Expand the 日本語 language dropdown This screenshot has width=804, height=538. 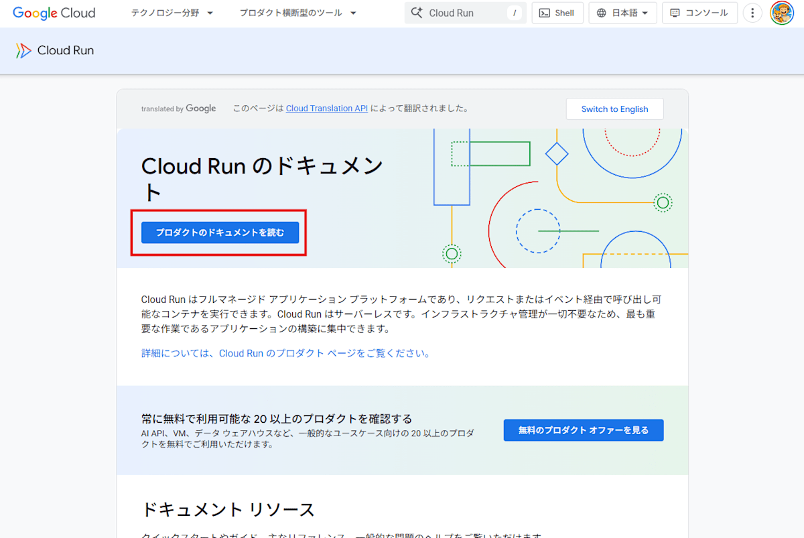622,13
